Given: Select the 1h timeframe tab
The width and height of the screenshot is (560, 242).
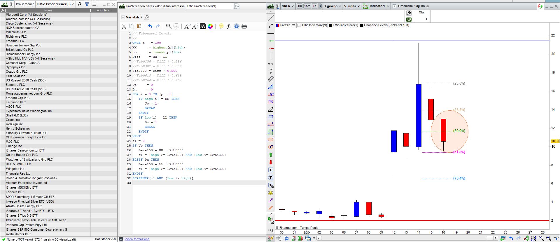Looking at the screenshot, I should point(314,6).
